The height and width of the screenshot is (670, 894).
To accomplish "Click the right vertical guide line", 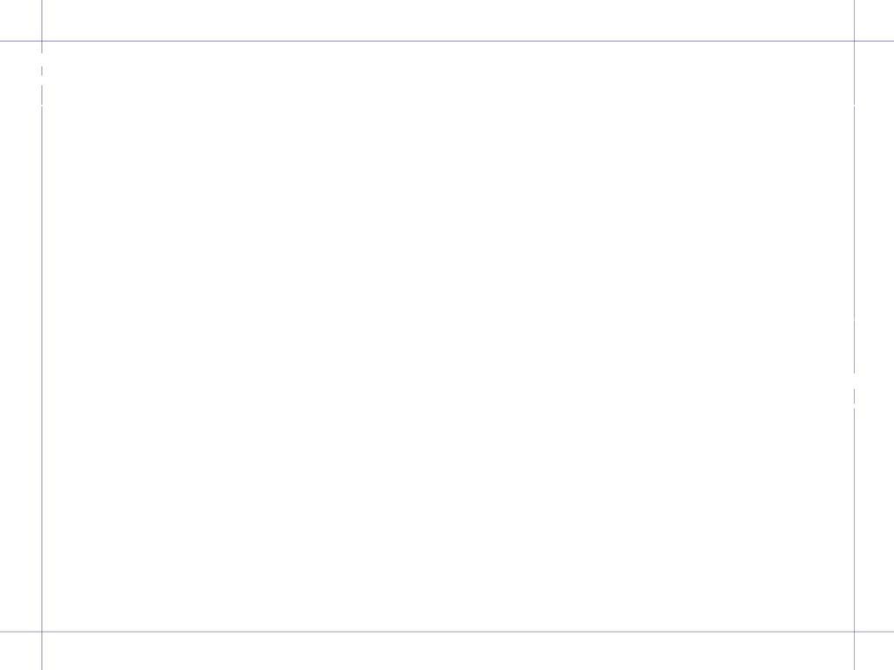I will [854, 228].
